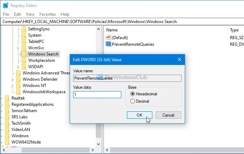The width and height of the screenshot is (244, 154).
Task: Click the Windows Advanced Threat folder icon
Action: pos(18,73)
